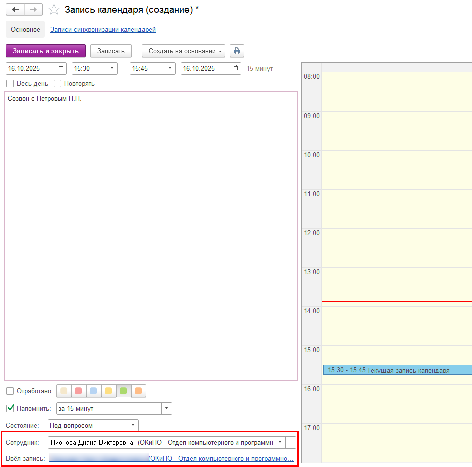This screenshot has width=472, height=467.
Task: Check the Отработано checkbox
Action: point(10,391)
